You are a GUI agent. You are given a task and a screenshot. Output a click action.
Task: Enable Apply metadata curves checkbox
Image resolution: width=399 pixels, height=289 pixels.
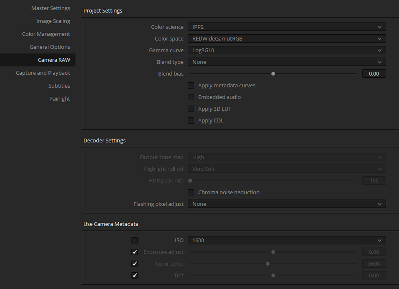pyautogui.click(x=191, y=86)
